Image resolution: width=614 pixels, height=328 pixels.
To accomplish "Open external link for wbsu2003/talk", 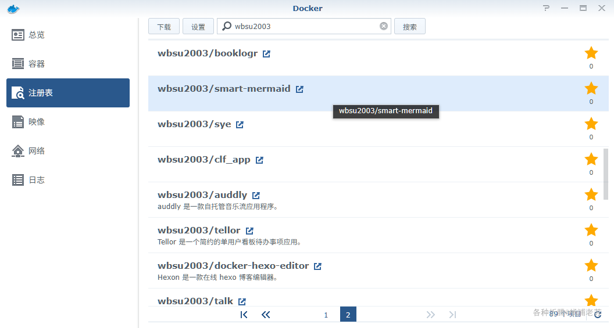I will 242,301.
